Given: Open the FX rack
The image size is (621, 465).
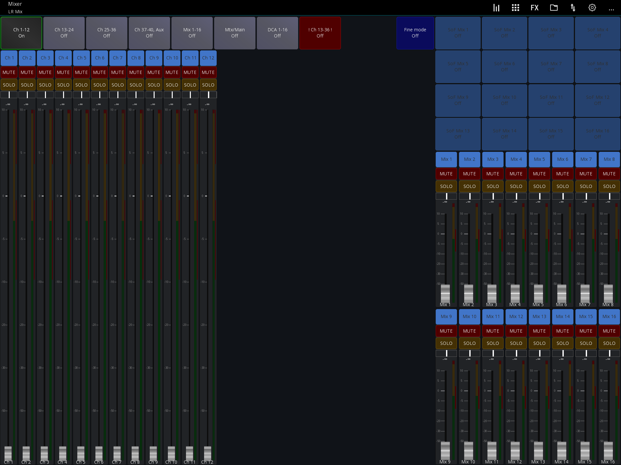Looking at the screenshot, I should [x=534, y=7].
